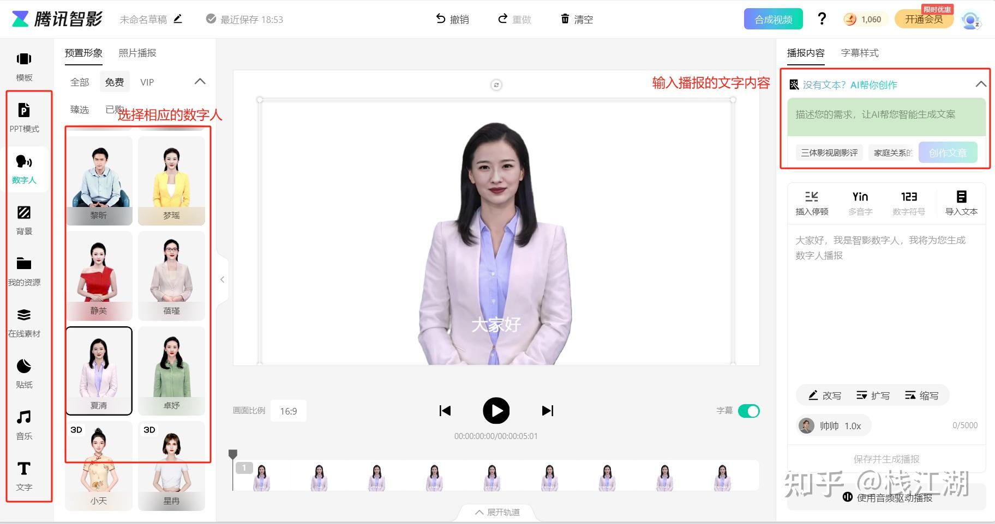Image resolution: width=995 pixels, height=524 pixels.
Task: Click the 导入文本 import text icon
Action: point(961,203)
